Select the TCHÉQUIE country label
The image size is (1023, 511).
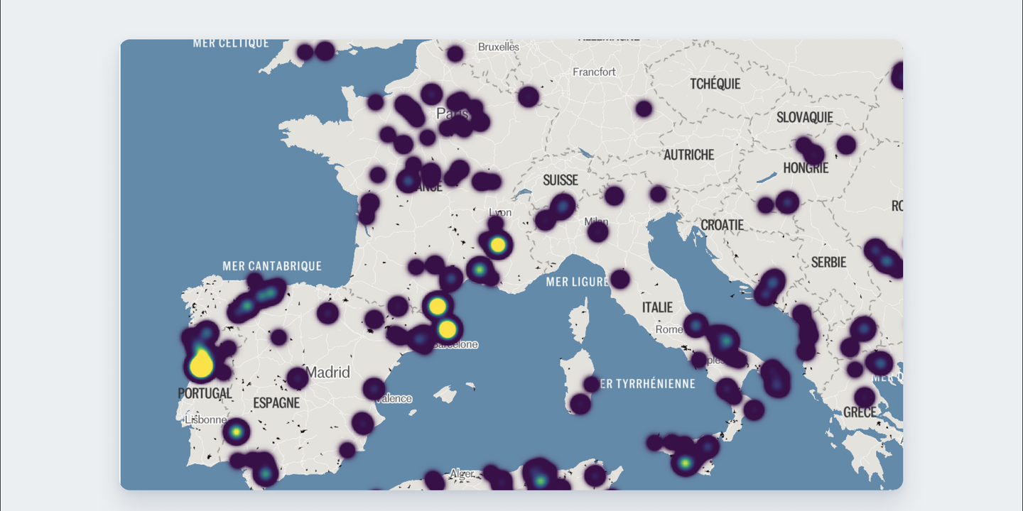[x=715, y=84]
